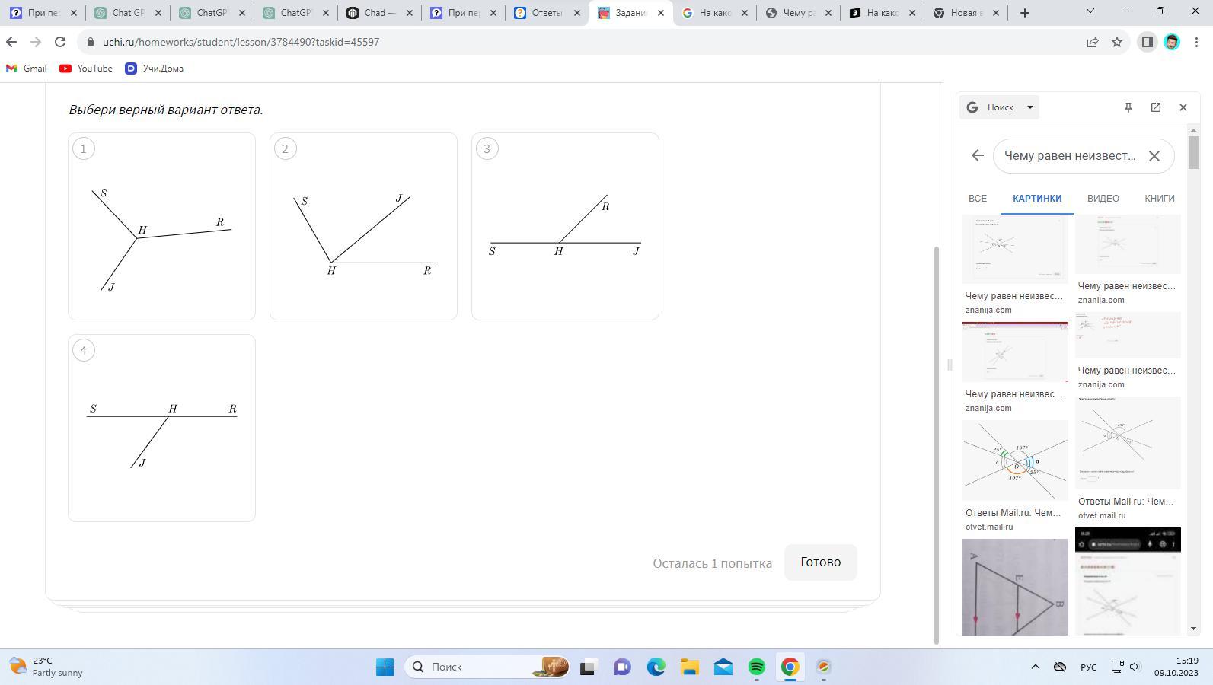Viewport: 1213px width, 685px height.
Task: Launch Spotify from the taskbar
Action: click(x=756, y=667)
